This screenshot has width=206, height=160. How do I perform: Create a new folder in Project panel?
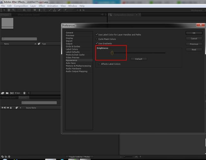pos(7,93)
